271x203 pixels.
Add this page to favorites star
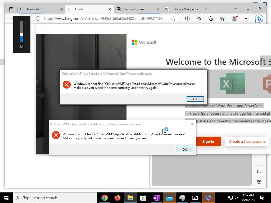(173, 19)
